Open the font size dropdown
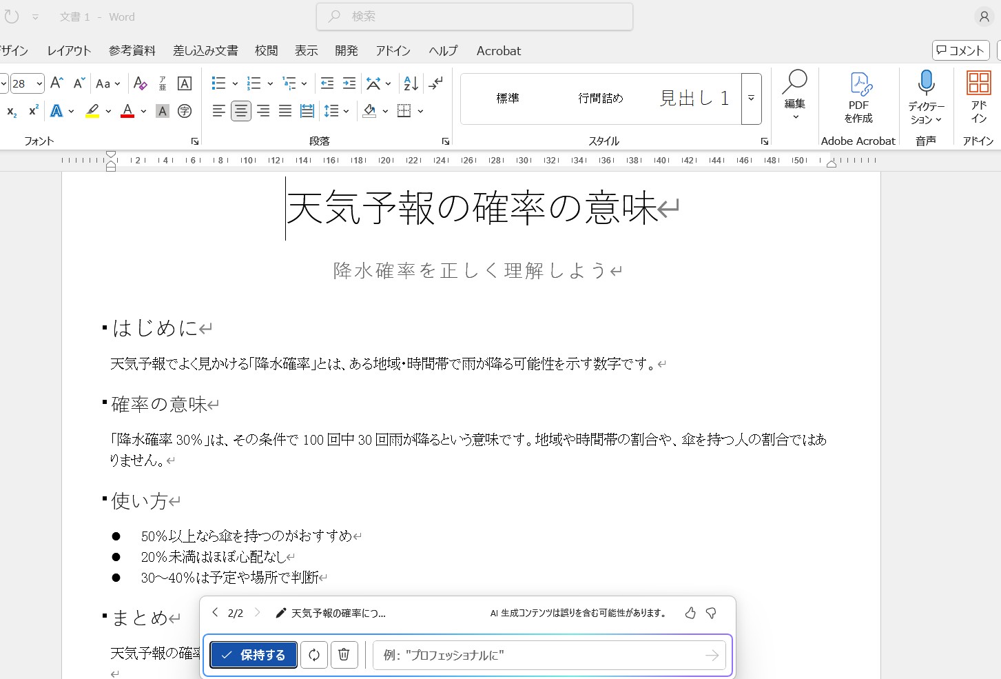This screenshot has height=679, width=1001. 39,84
